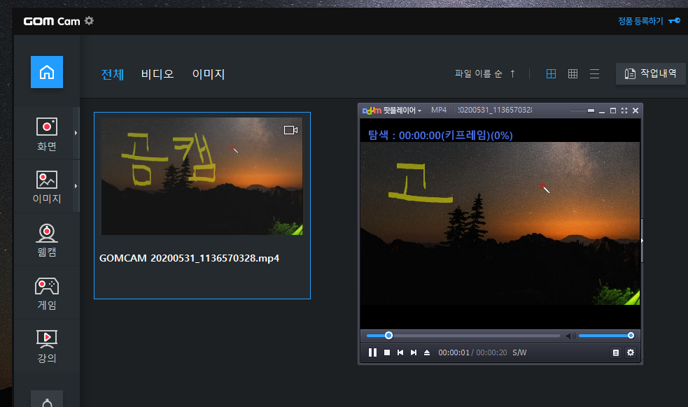This screenshot has height=407, width=688.
Task: Click the 정품 등록하기 link
Action: [x=640, y=21]
